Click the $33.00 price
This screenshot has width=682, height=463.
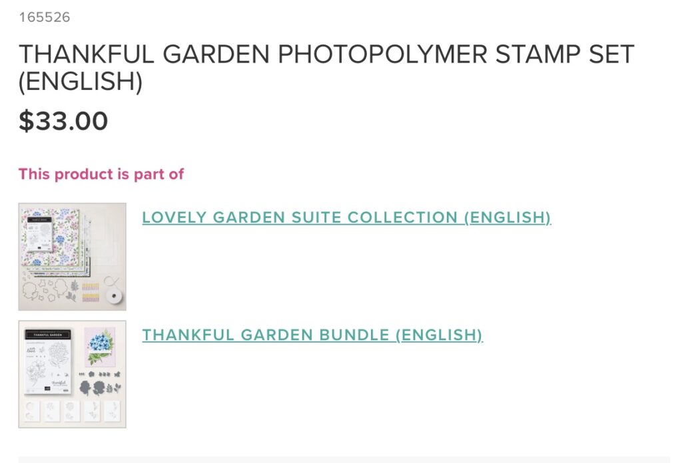[x=63, y=121]
